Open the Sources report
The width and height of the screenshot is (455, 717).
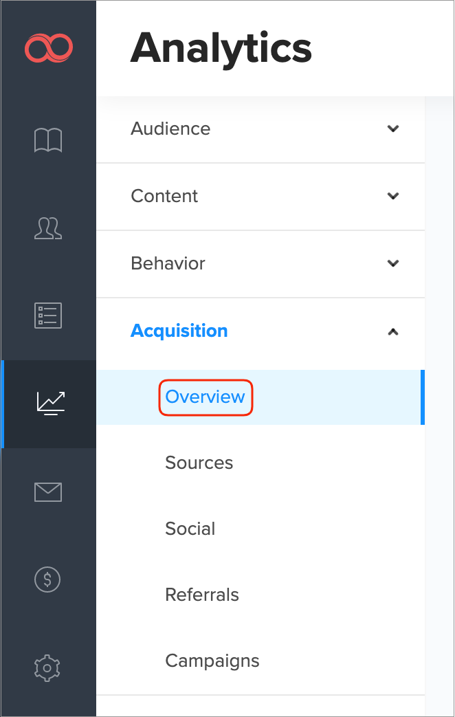pos(199,463)
